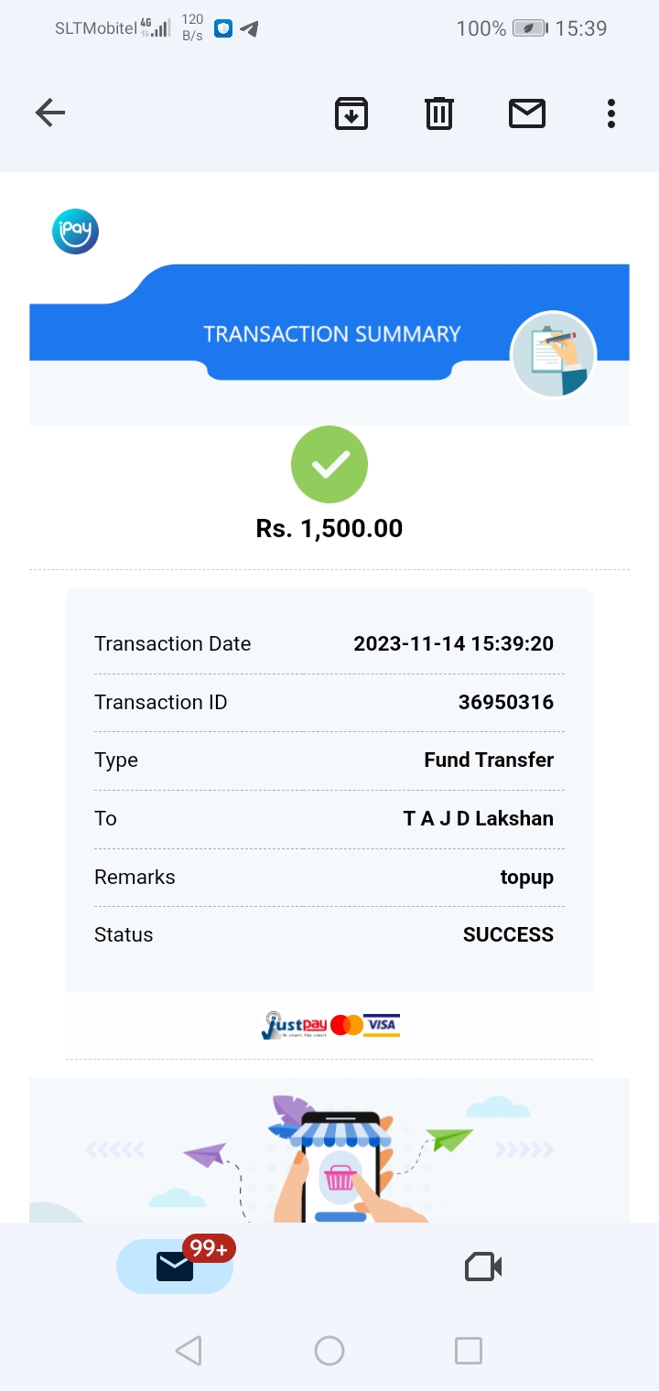
Task: Tap the clipboard illustration icon in banner
Action: click(x=553, y=355)
